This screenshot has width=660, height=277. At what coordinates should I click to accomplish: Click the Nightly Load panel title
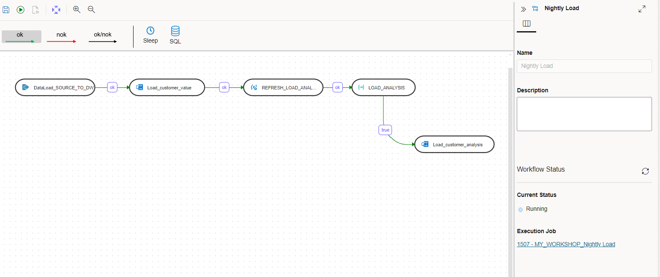pyautogui.click(x=562, y=8)
